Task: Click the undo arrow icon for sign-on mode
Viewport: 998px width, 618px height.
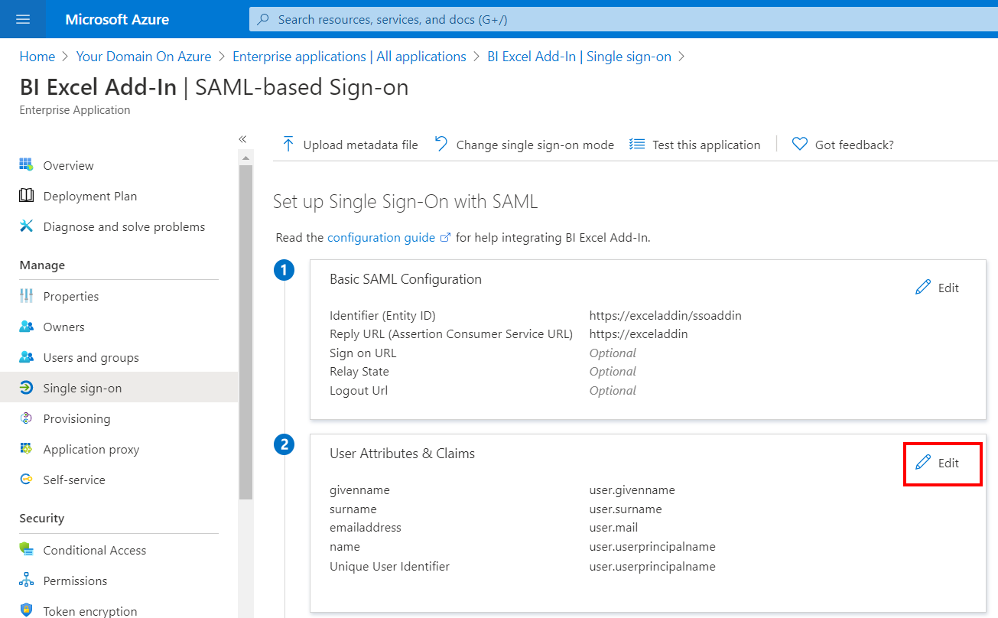Action: pos(441,144)
